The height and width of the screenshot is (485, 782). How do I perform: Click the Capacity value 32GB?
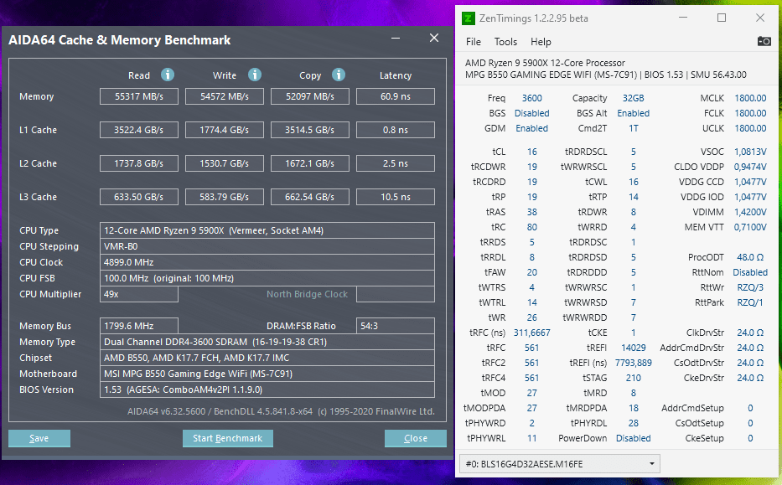tap(633, 98)
